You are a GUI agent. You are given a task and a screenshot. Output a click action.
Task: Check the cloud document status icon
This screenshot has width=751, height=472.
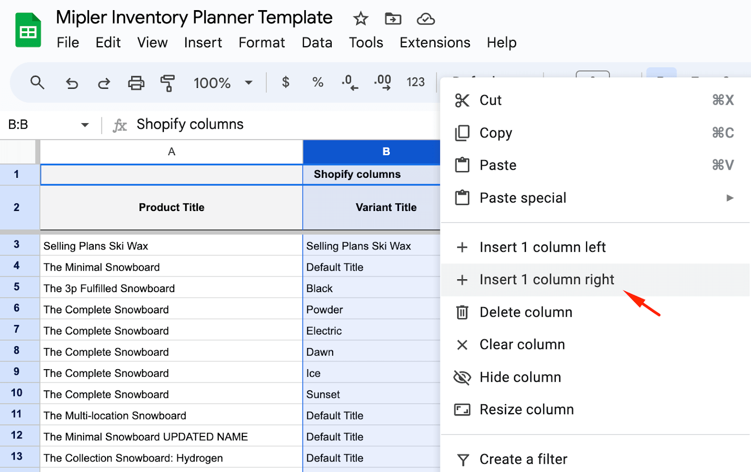(x=426, y=19)
